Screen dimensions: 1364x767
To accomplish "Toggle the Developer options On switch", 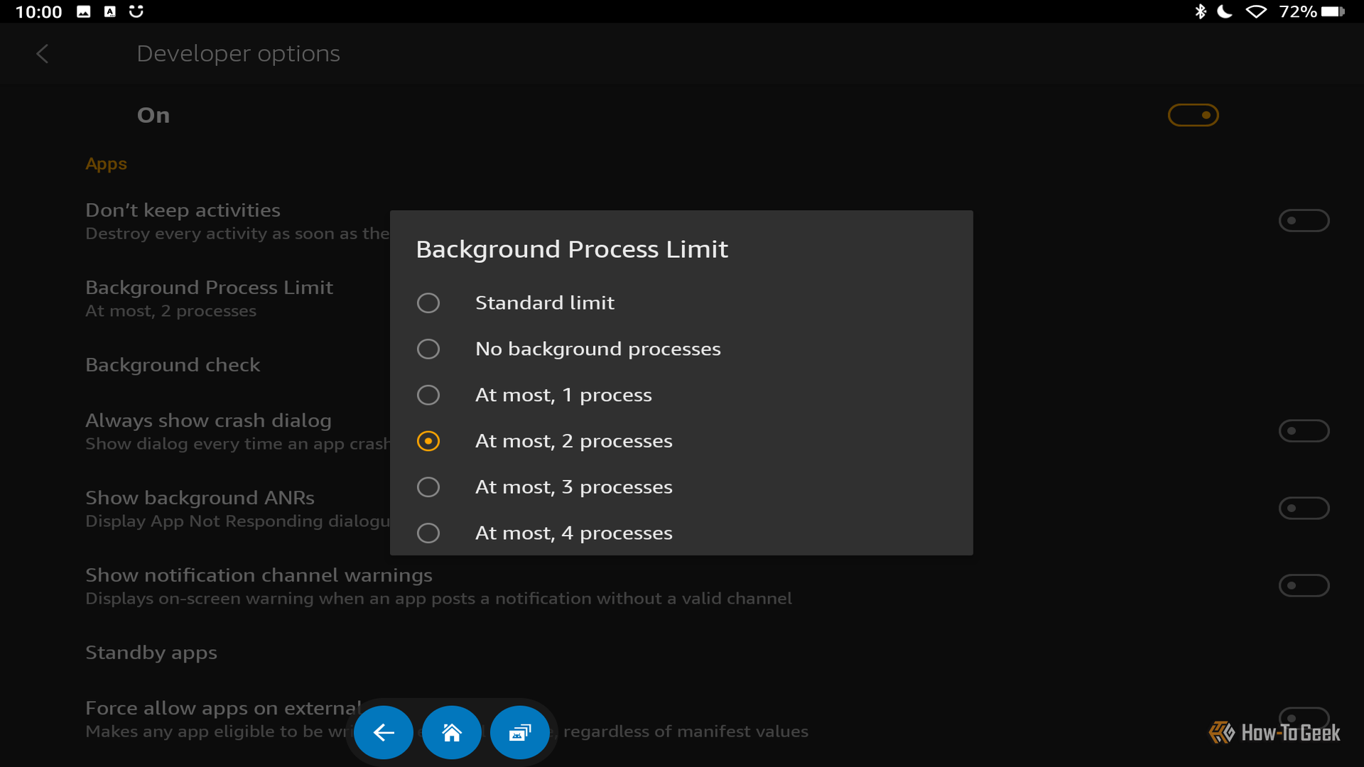I will pyautogui.click(x=1193, y=115).
